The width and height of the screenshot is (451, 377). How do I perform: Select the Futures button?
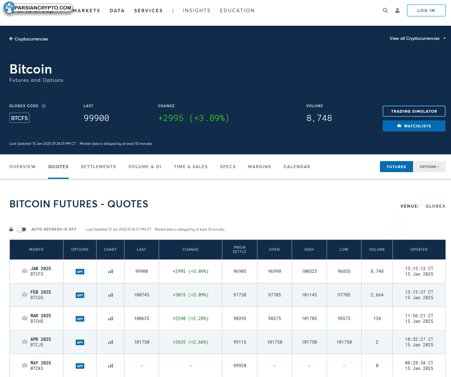click(x=396, y=167)
